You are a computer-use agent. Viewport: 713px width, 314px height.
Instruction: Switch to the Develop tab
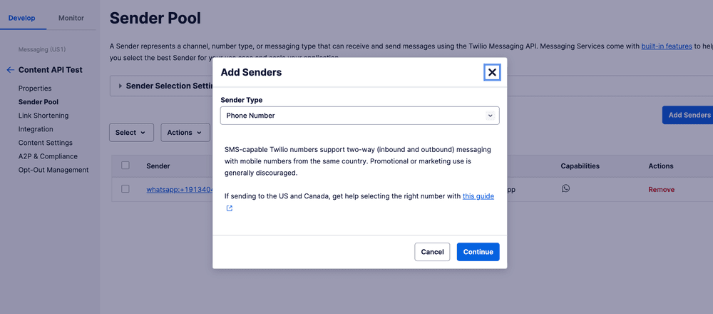[x=22, y=18]
